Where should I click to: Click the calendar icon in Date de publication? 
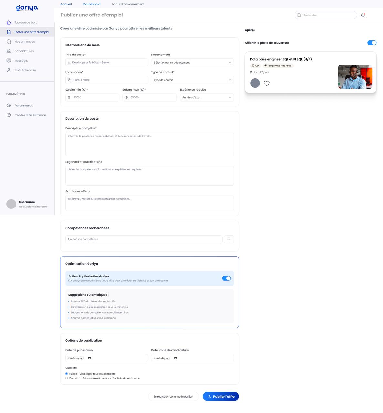pos(90,358)
